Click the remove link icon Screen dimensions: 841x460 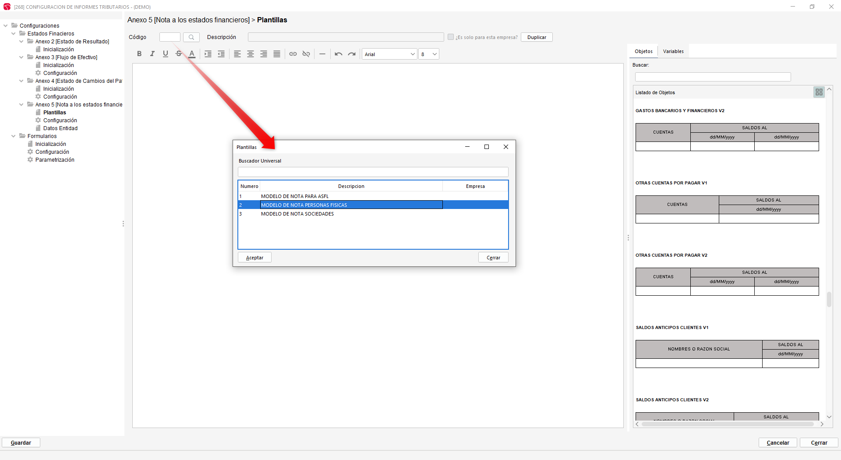tap(306, 54)
